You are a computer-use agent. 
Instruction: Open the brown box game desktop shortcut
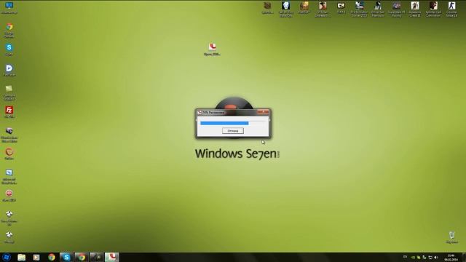267,8
